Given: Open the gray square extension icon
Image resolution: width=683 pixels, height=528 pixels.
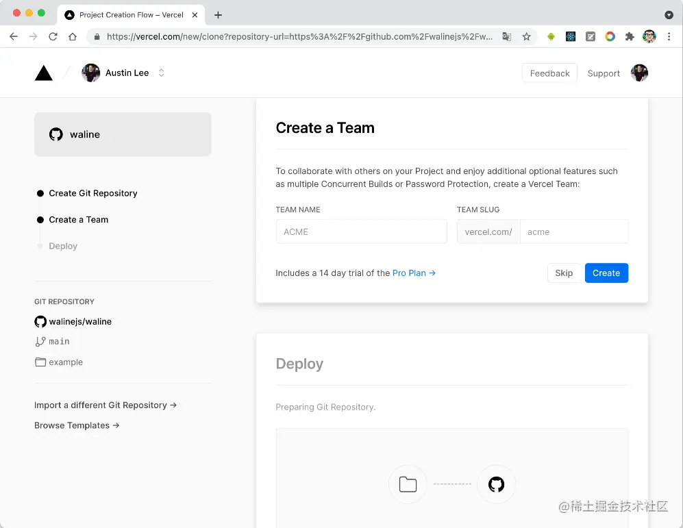Looking at the screenshot, I should (591, 36).
